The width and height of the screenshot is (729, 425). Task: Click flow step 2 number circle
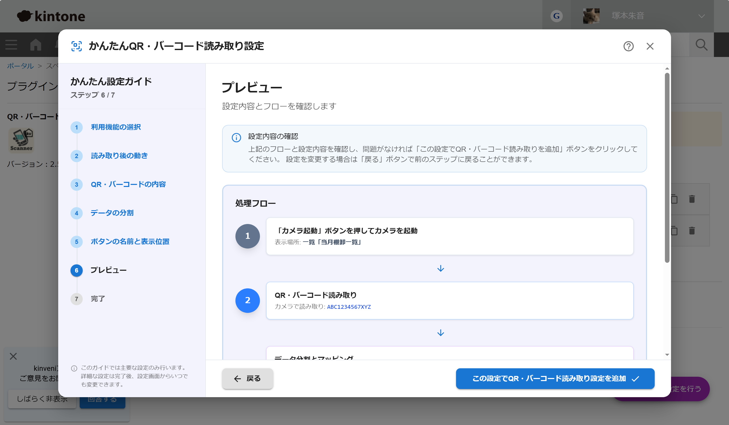point(247,300)
